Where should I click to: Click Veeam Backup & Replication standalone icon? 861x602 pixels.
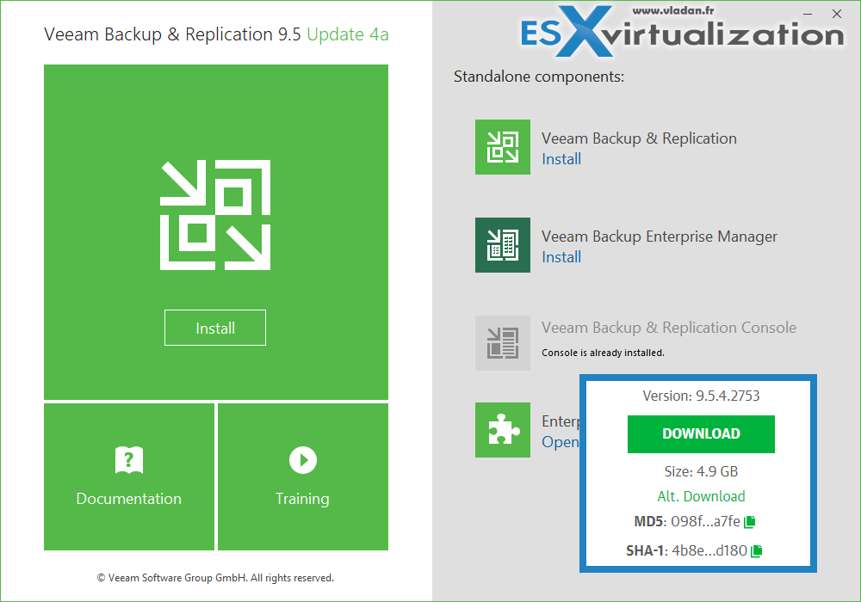pos(503,147)
